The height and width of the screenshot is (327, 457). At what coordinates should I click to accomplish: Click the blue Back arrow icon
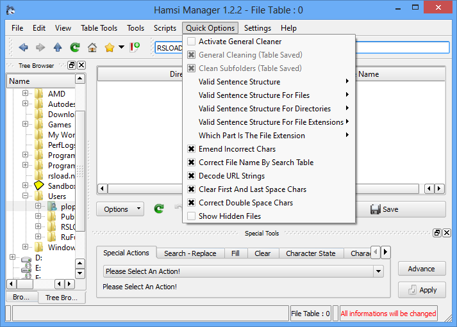[x=23, y=47]
